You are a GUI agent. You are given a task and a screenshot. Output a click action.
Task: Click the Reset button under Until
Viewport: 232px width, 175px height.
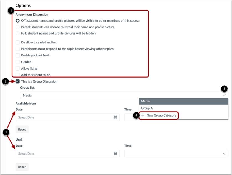click(x=22, y=167)
